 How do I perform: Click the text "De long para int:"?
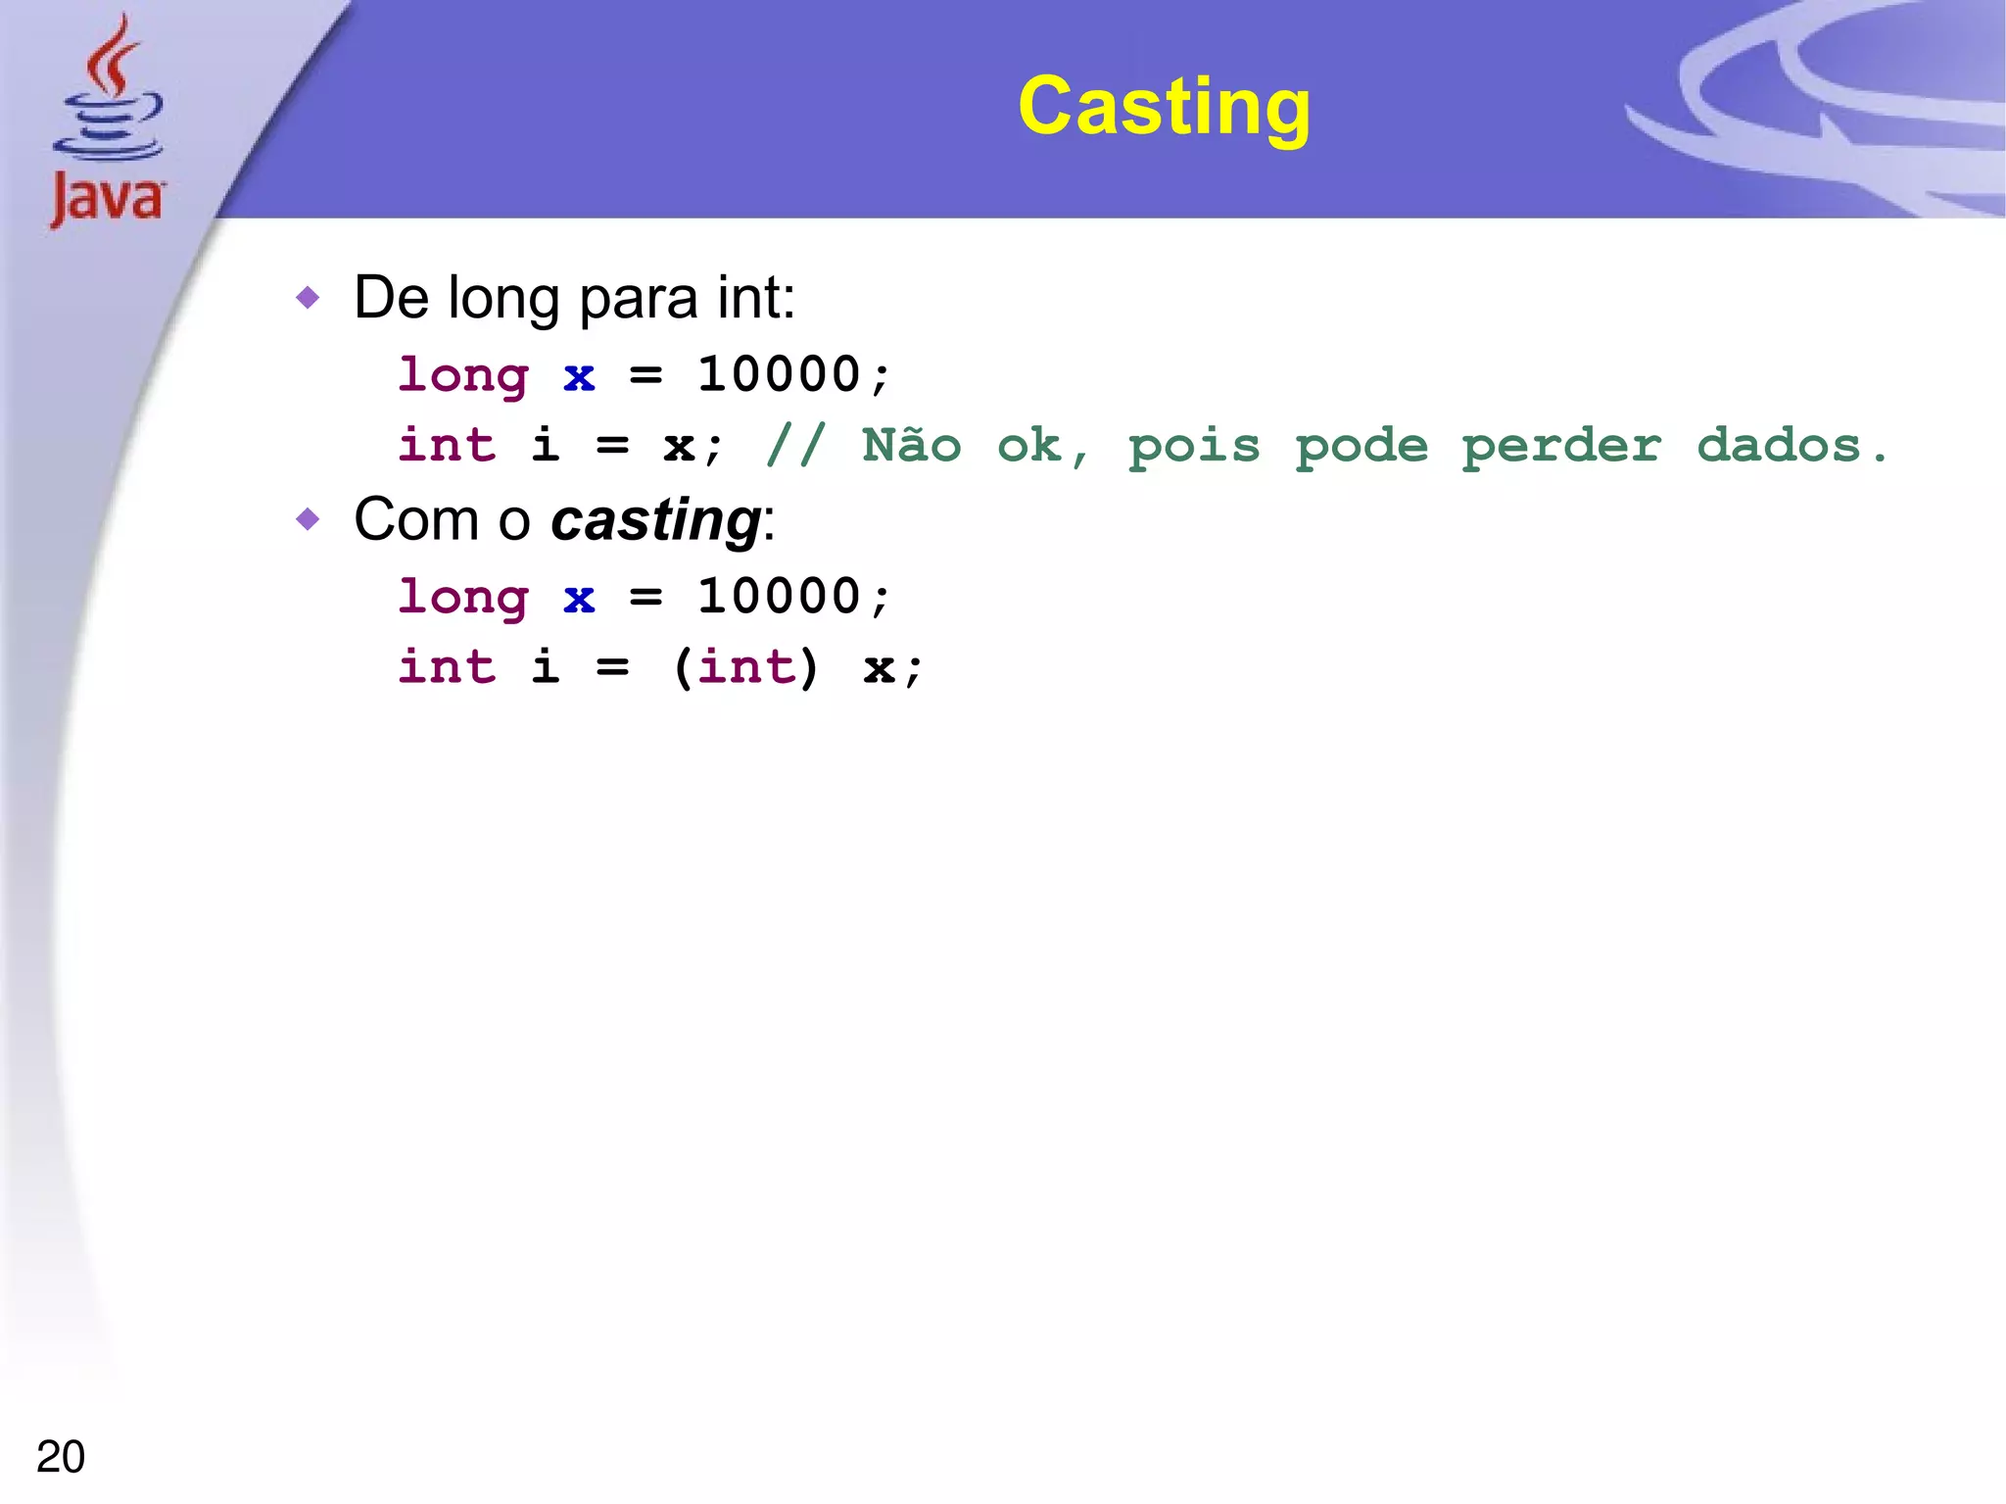pyautogui.click(x=574, y=297)
